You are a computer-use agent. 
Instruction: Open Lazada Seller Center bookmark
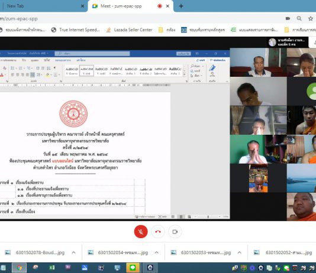point(129,30)
